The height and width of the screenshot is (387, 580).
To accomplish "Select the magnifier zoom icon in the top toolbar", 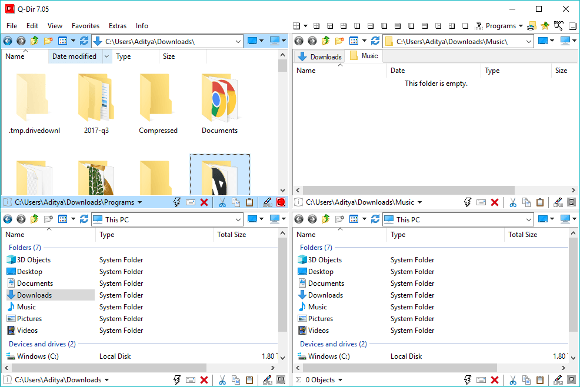I will point(558,26).
